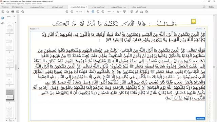Select the highlighted page 45 thumbnail
This screenshot has height=122, width=217.
tap(10, 95)
